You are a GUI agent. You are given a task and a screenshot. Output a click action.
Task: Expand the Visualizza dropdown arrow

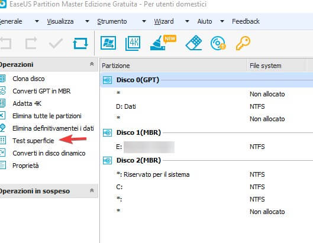point(87,21)
